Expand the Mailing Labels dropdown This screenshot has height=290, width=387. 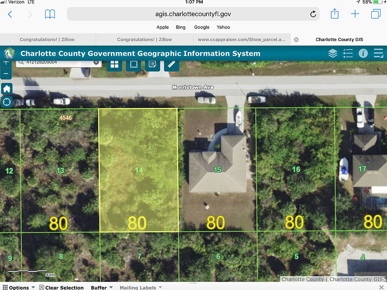pyautogui.click(x=141, y=287)
